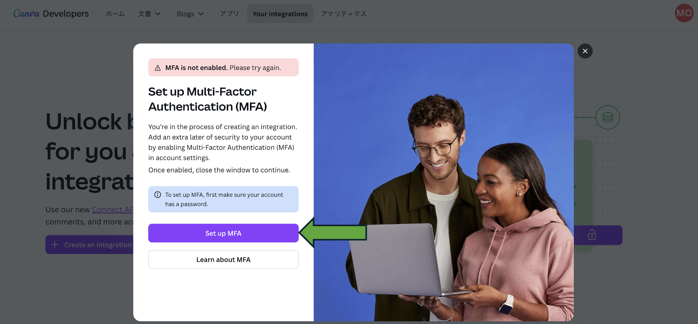Follow the Connect API link
Image resolution: width=698 pixels, height=324 pixels.
(x=113, y=210)
